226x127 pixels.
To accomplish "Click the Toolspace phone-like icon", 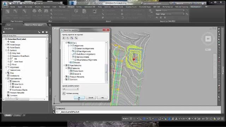I will click(39, 32).
